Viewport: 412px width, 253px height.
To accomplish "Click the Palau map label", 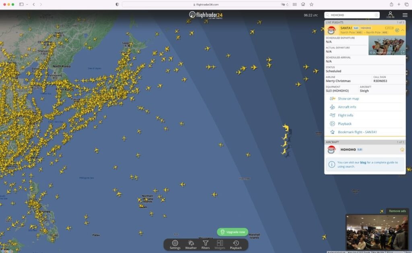I will (x=96, y=235).
